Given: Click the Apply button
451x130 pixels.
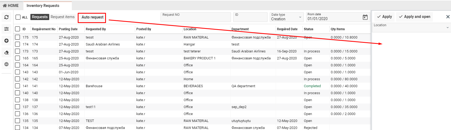Looking at the screenshot, I should (384, 17).
